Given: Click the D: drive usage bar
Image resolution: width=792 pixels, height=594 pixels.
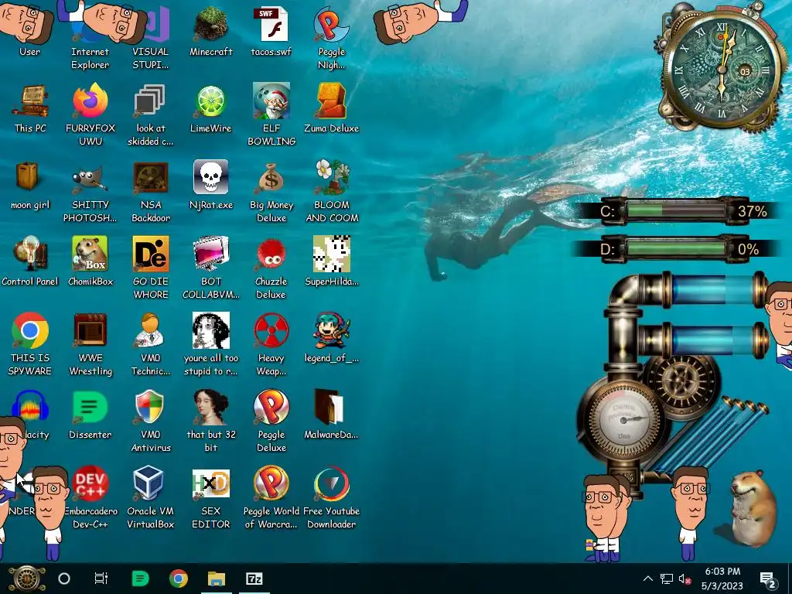Looking at the screenshot, I should pyautogui.click(x=674, y=249).
